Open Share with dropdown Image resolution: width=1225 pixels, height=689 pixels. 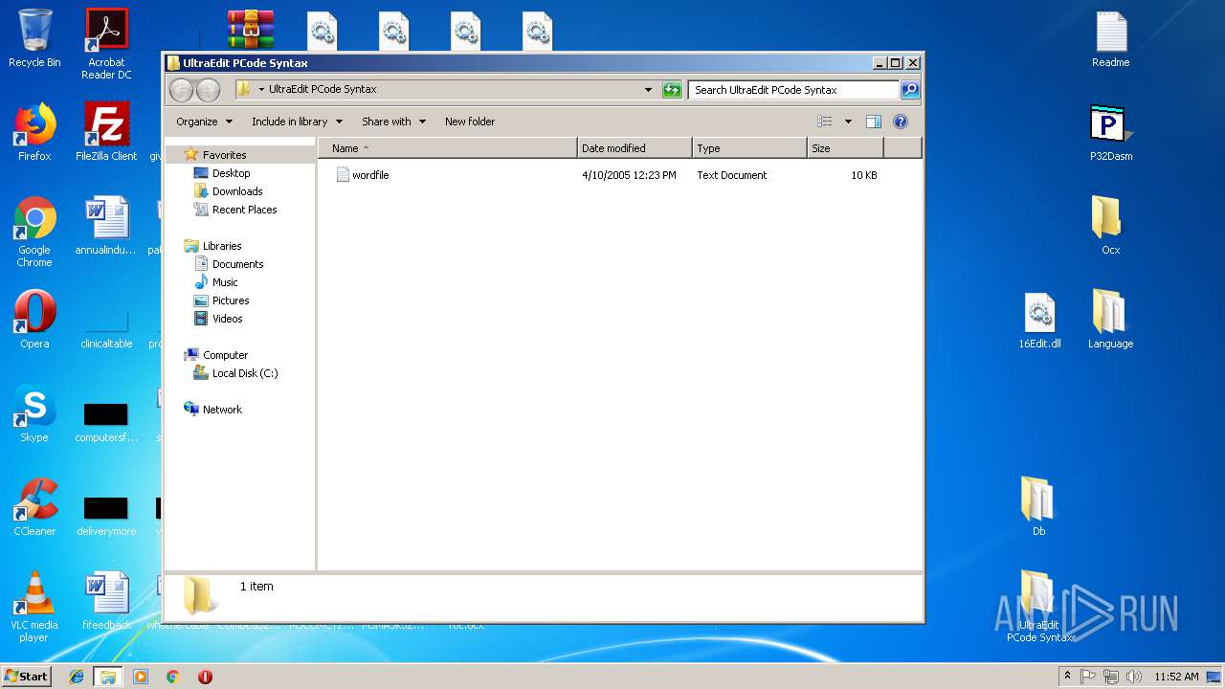point(392,122)
